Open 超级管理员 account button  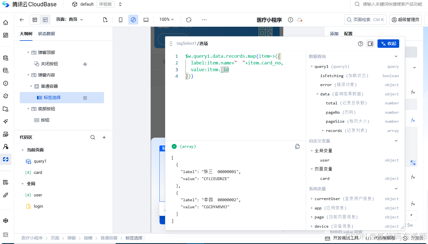pos(405,19)
